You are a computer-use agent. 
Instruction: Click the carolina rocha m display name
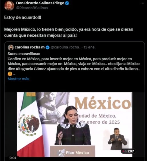tap(30, 47)
